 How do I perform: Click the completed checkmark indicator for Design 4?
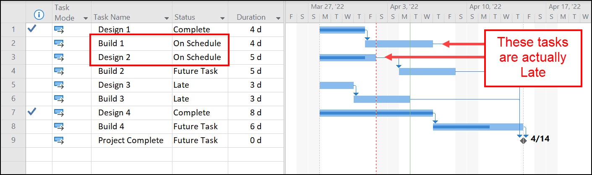coord(31,112)
